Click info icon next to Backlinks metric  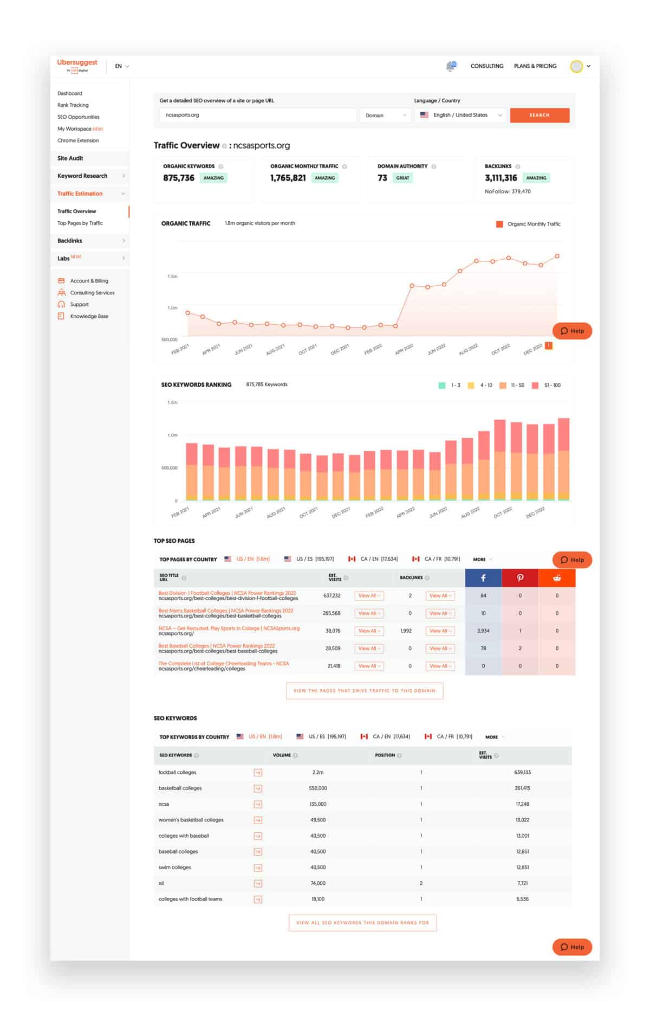tap(518, 166)
